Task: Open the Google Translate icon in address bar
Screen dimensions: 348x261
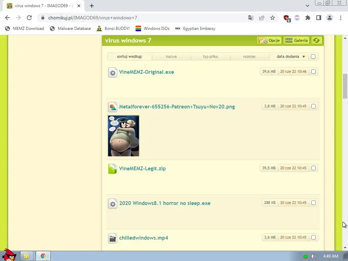Action: (251, 18)
